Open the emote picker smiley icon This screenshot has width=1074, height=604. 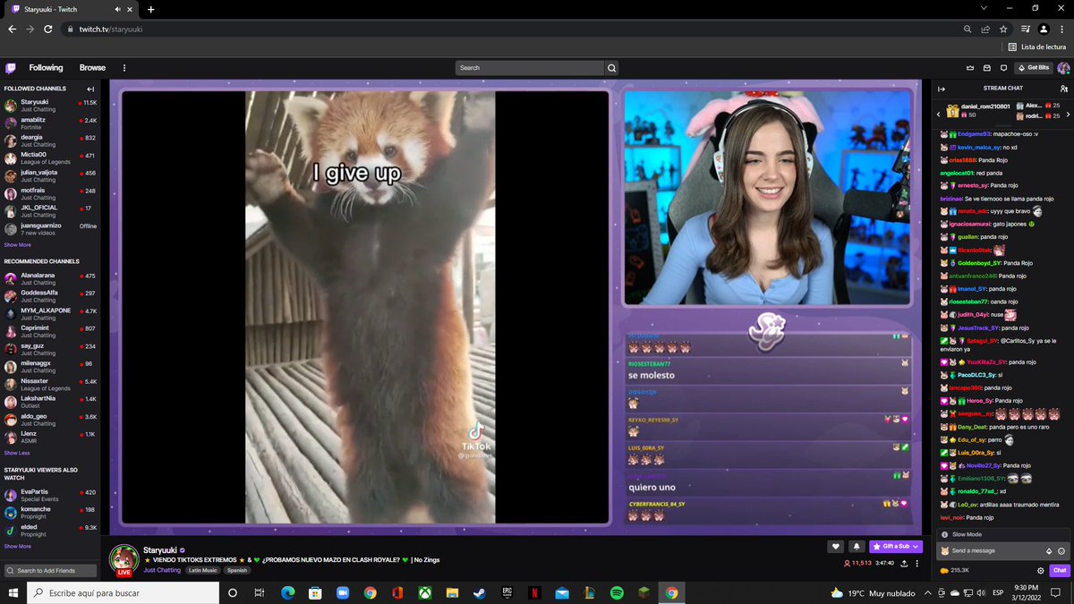1061,551
